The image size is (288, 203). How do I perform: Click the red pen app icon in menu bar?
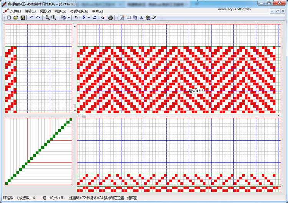pyautogui.click(x=6, y=11)
